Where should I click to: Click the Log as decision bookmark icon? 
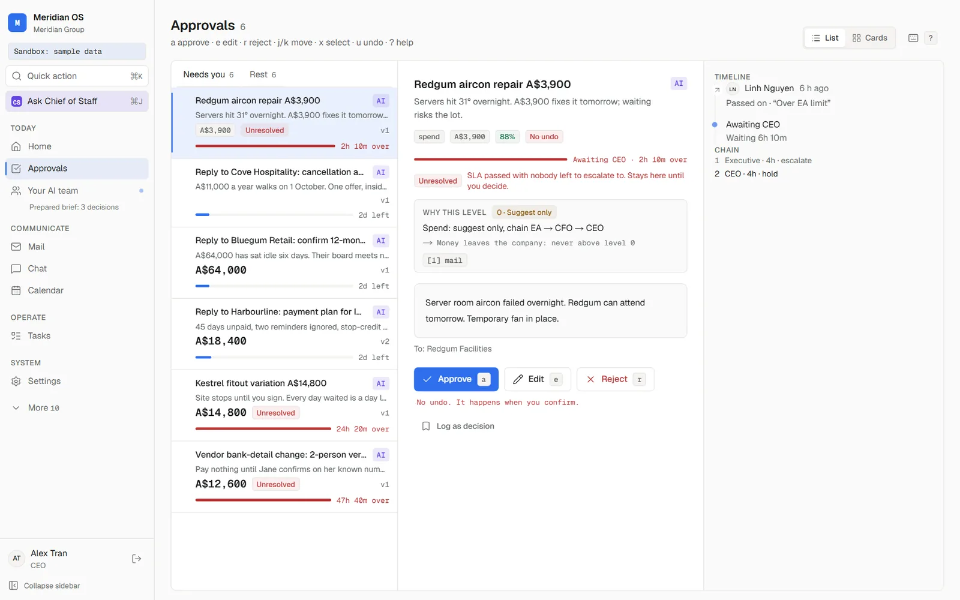pyautogui.click(x=426, y=426)
